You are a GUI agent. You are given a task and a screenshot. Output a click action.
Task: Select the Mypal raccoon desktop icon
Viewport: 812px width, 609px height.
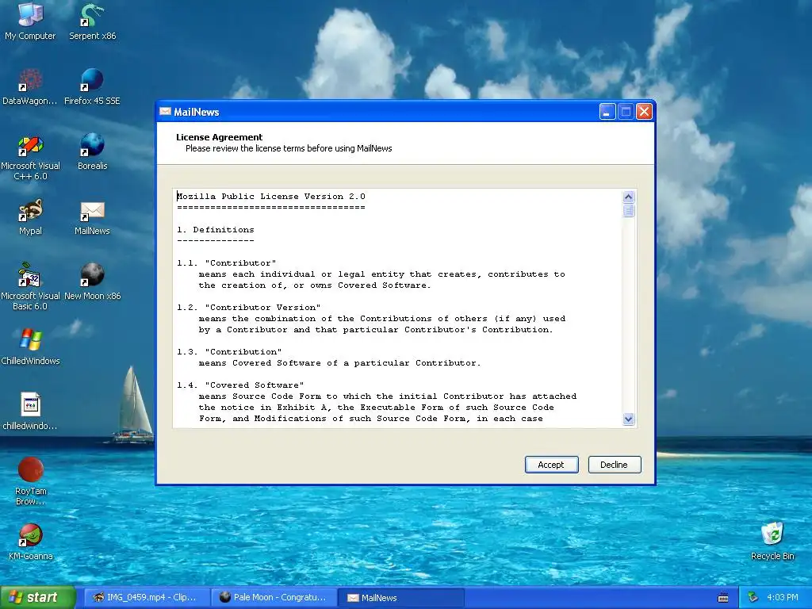(x=30, y=217)
